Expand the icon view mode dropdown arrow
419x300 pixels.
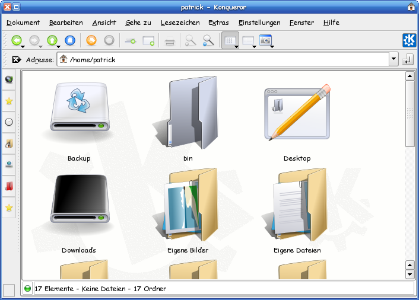point(236,47)
